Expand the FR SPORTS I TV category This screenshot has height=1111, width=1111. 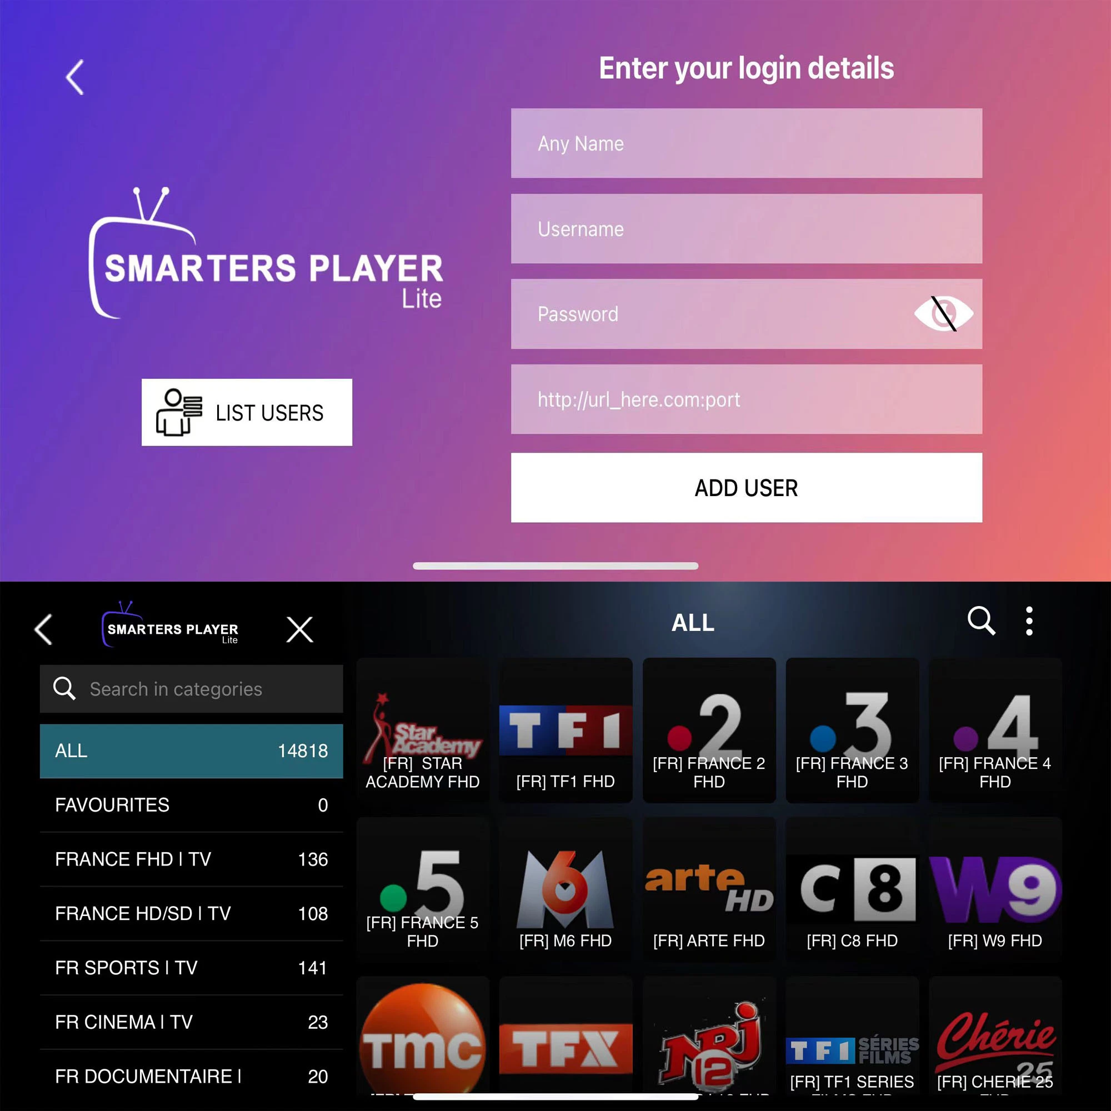(188, 965)
